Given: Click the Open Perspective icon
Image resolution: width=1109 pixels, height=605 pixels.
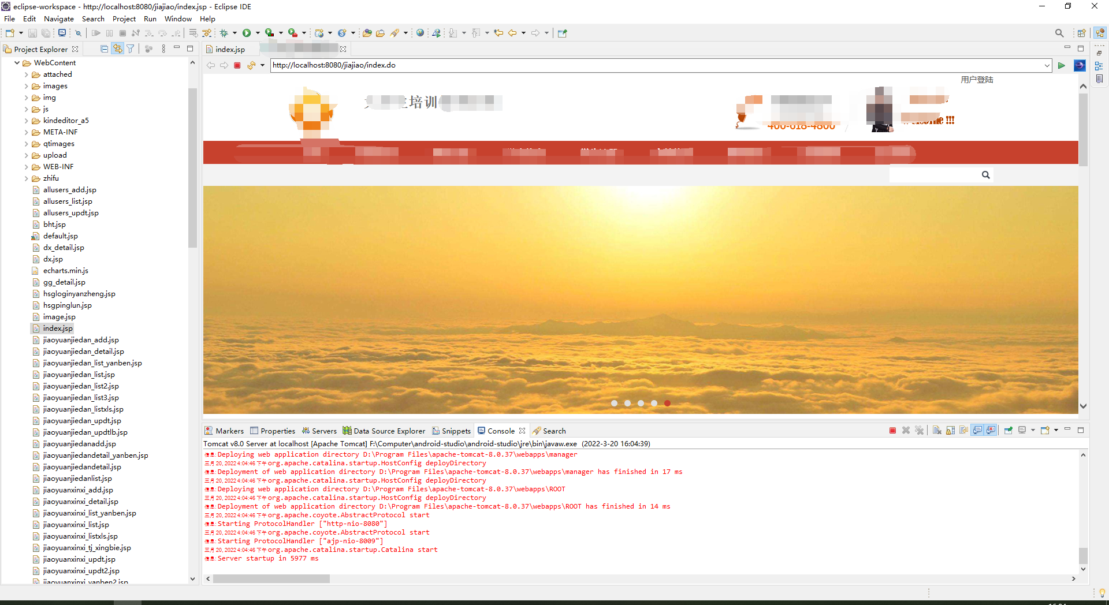Looking at the screenshot, I should point(1082,33).
